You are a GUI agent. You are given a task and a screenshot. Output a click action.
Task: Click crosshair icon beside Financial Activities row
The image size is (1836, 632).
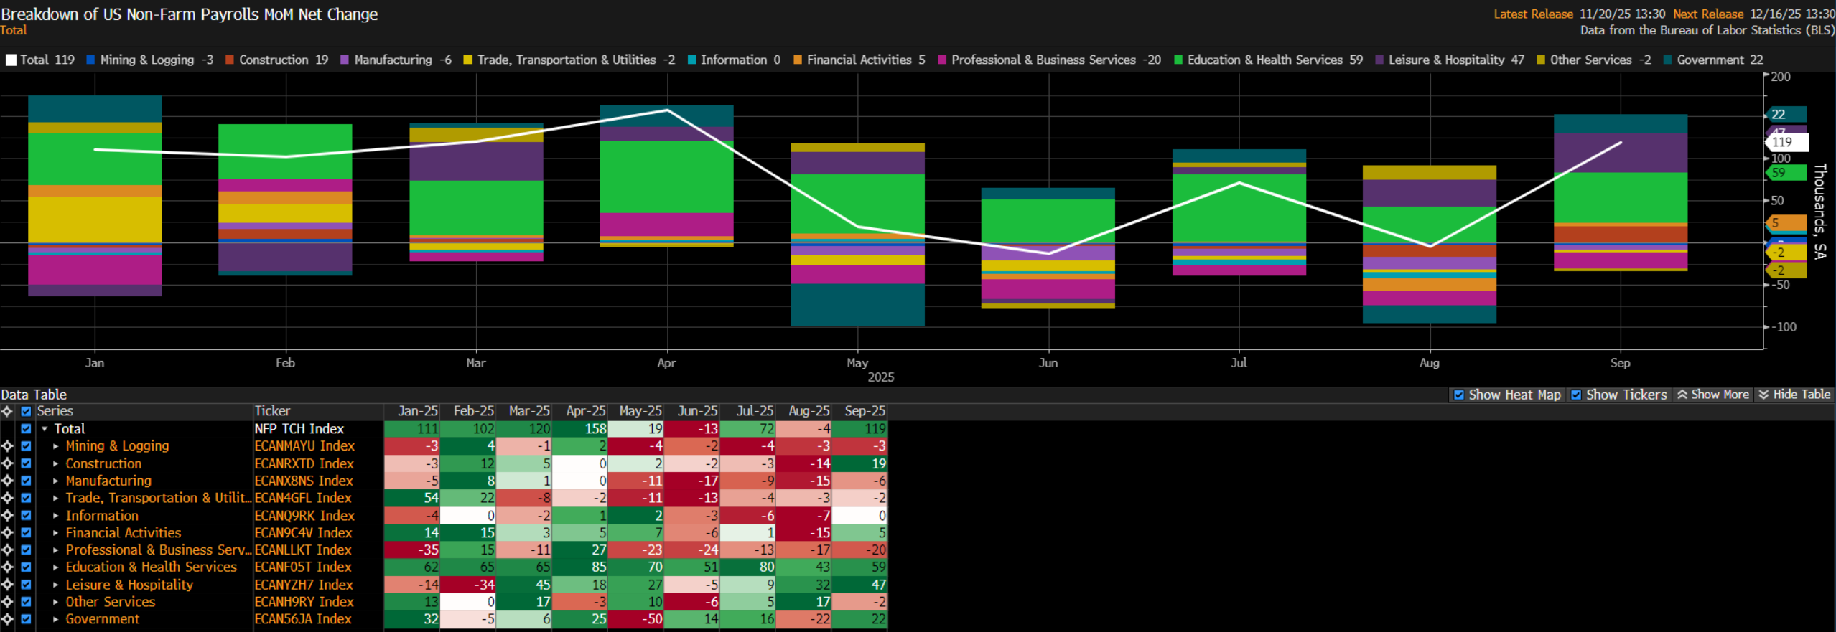[x=7, y=532]
